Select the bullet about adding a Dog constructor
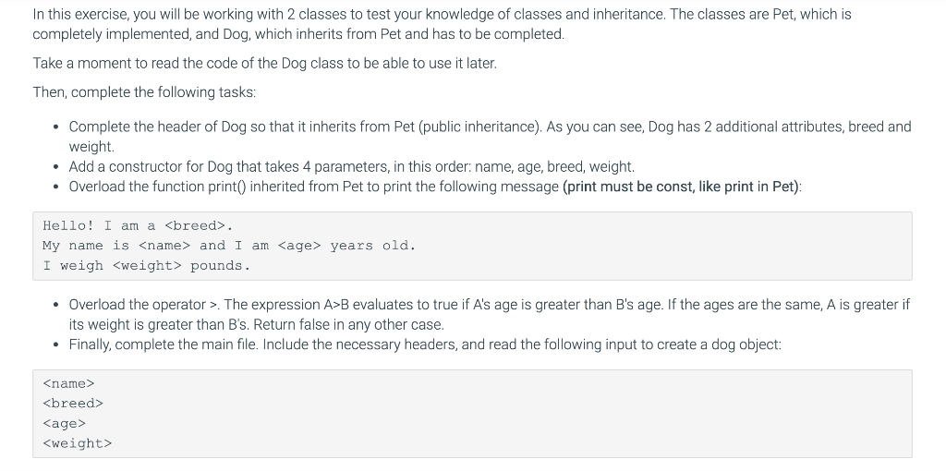Image resolution: width=946 pixels, height=471 pixels. coord(352,166)
